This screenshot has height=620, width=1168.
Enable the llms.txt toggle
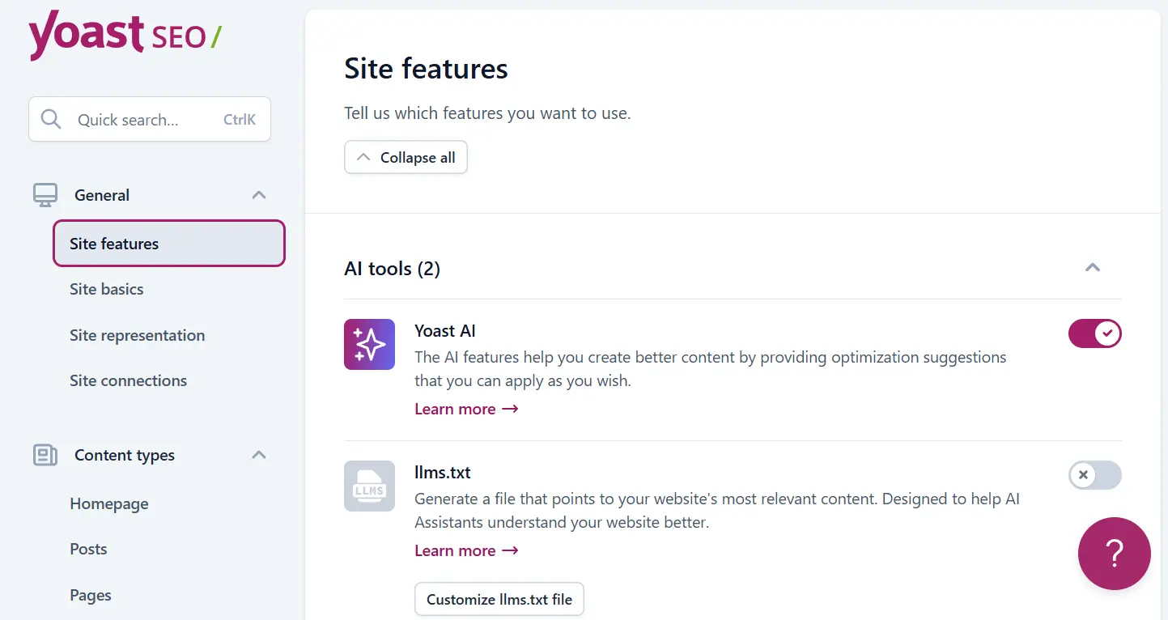pyautogui.click(x=1094, y=475)
